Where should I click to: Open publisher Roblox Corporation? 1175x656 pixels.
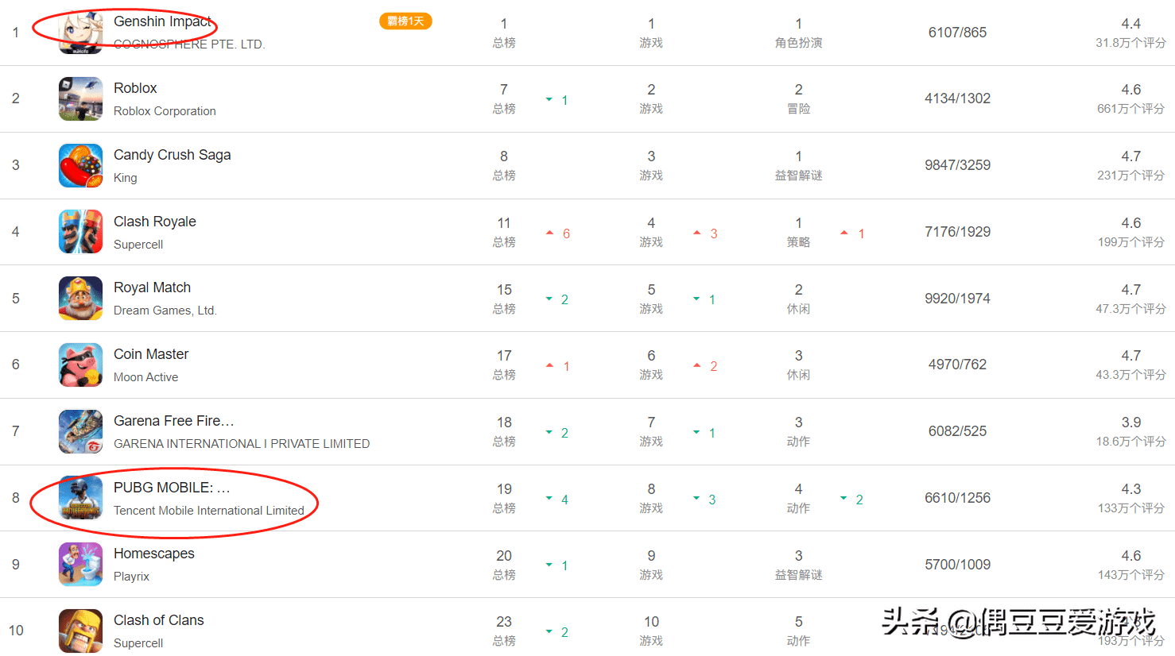(x=165, y=111)
